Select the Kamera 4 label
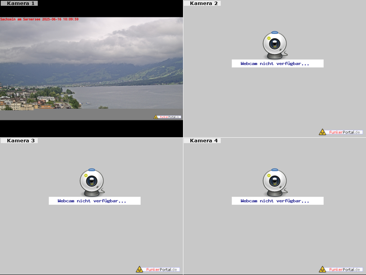Screen dimensions: 366x275 pyautogui.click(x=202, y=141)
